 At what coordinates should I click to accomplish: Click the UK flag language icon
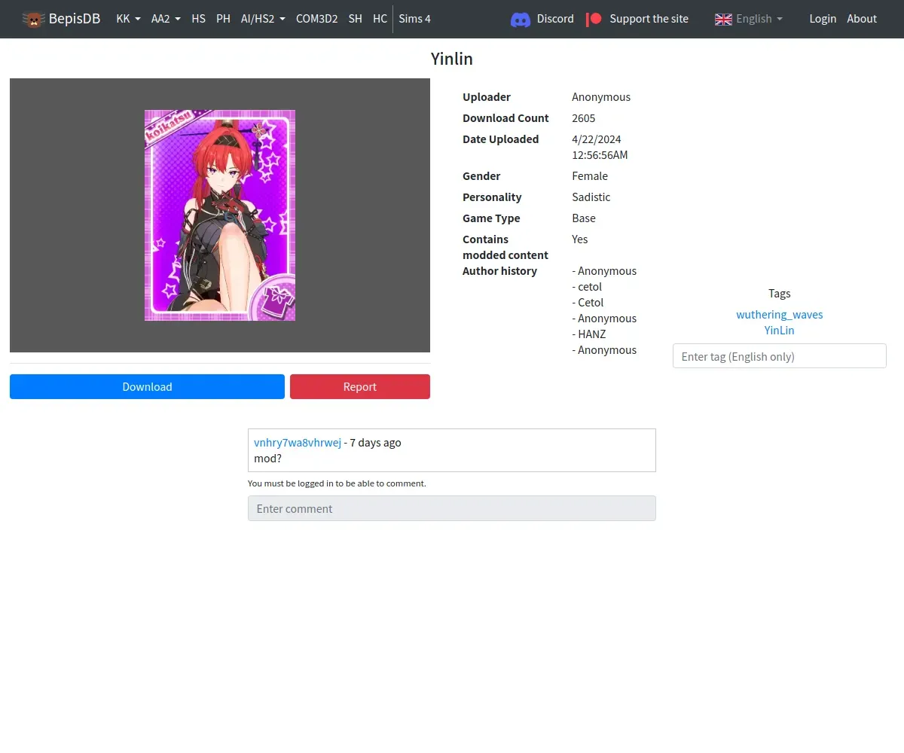click(723, 19)
